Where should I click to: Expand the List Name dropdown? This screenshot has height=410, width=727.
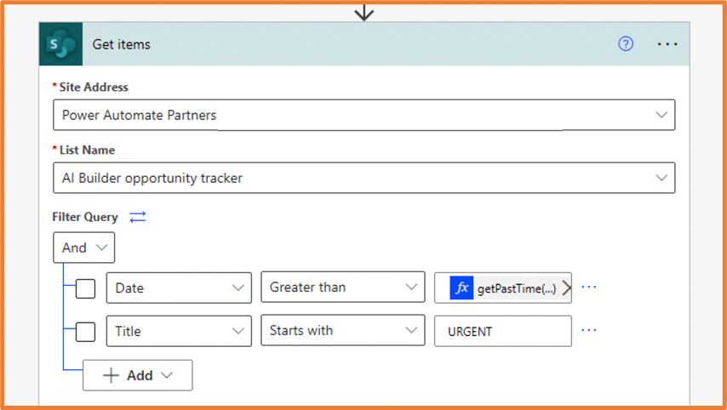pos(661,178)
